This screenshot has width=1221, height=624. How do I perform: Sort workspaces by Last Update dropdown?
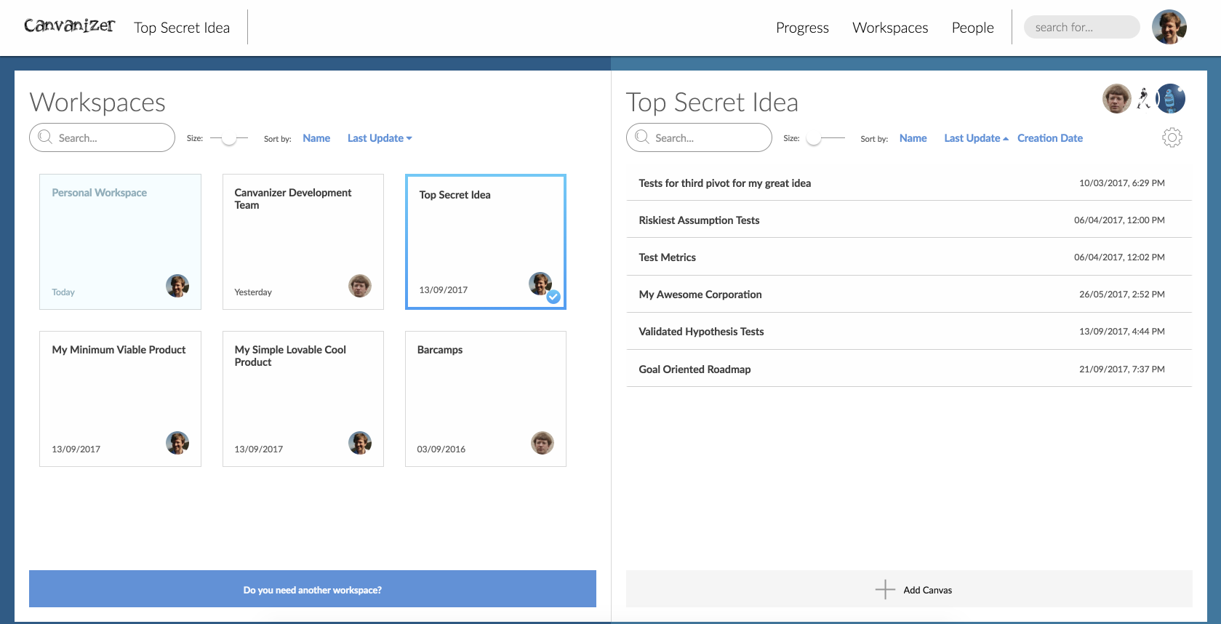pyautogui.click(x=379, y=138)
